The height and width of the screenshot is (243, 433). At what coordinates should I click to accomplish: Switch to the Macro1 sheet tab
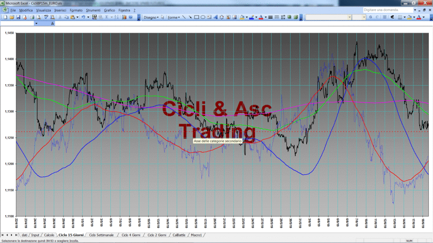click(196, 235)
